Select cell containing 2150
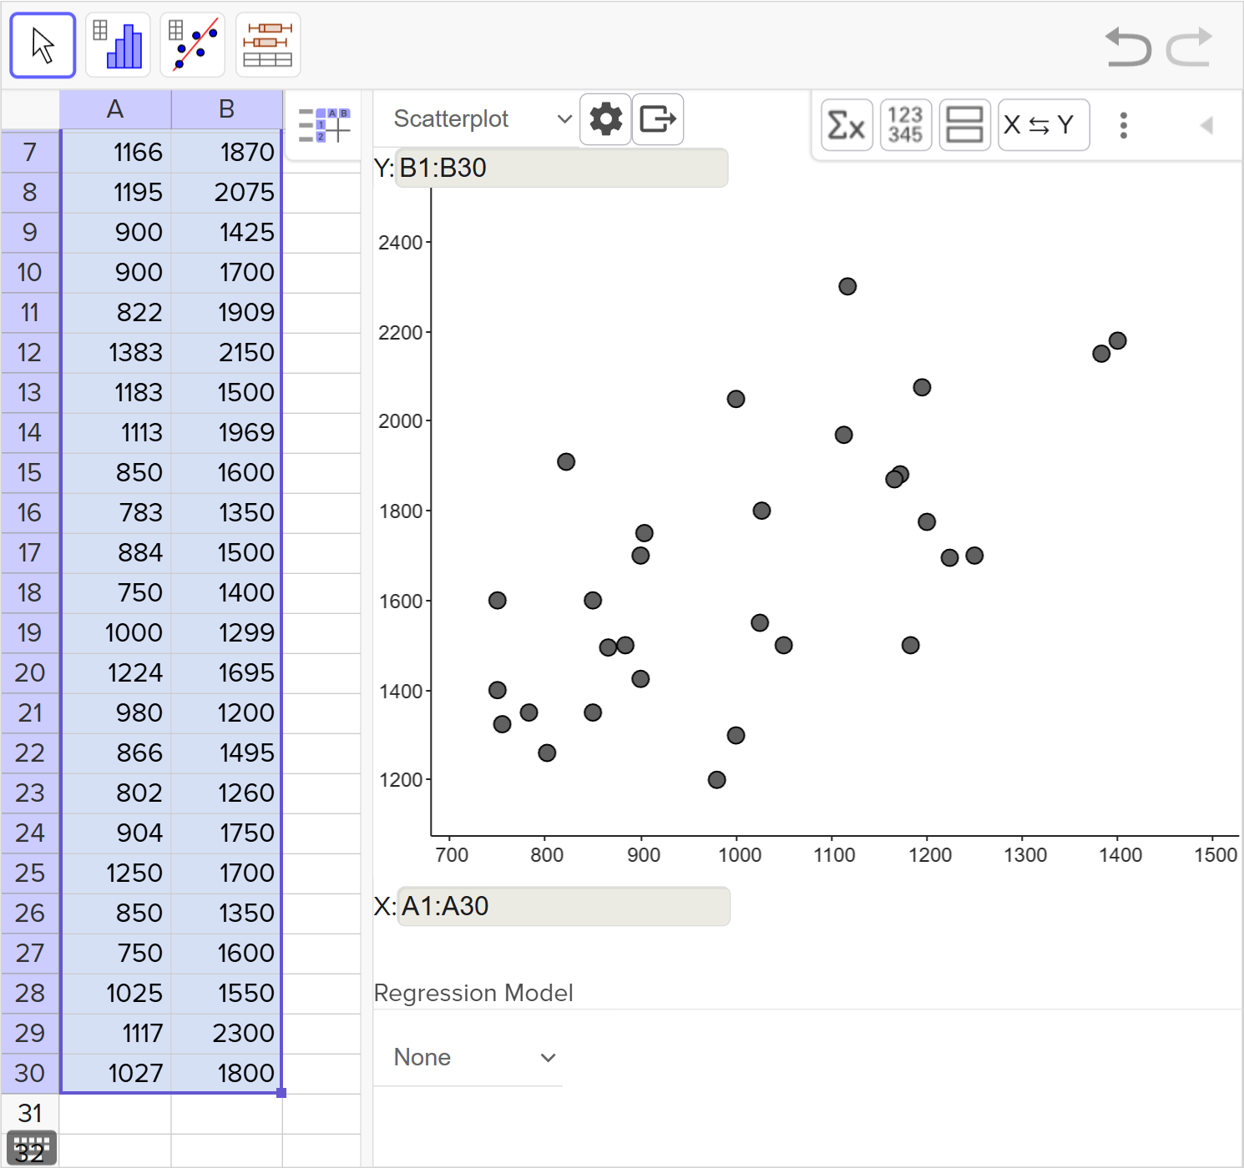Image resolution: width=1244 pixels, height=1168 pixels. pos(226,353)
